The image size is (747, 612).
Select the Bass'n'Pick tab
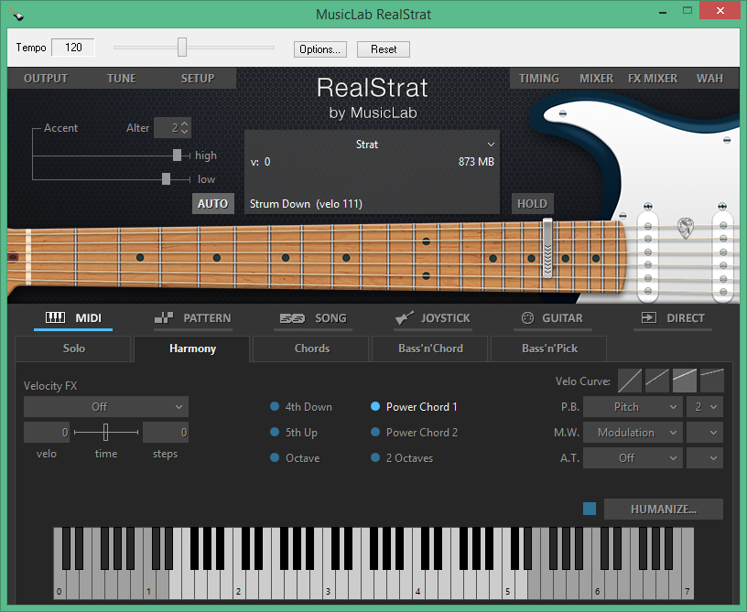pyautogui.click(x=549, y=349)
